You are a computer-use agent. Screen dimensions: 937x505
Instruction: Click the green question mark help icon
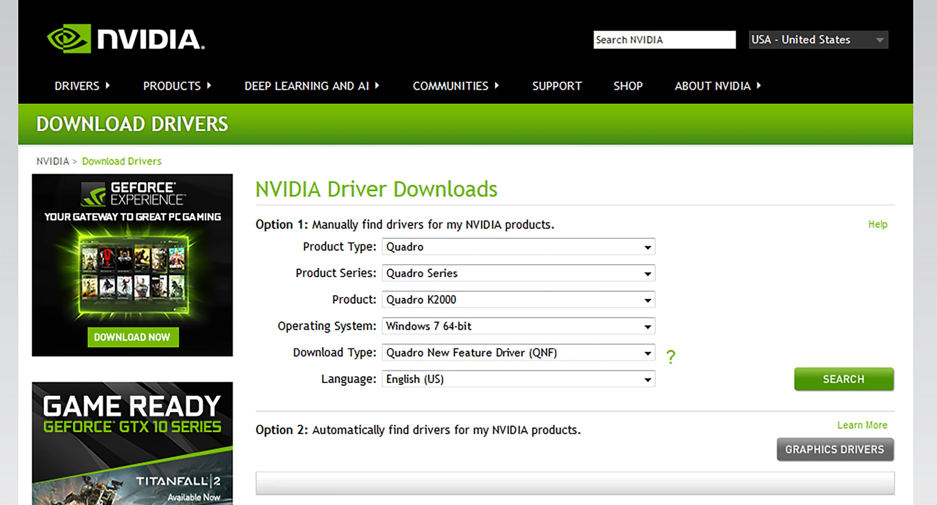(x=670, y=356)
